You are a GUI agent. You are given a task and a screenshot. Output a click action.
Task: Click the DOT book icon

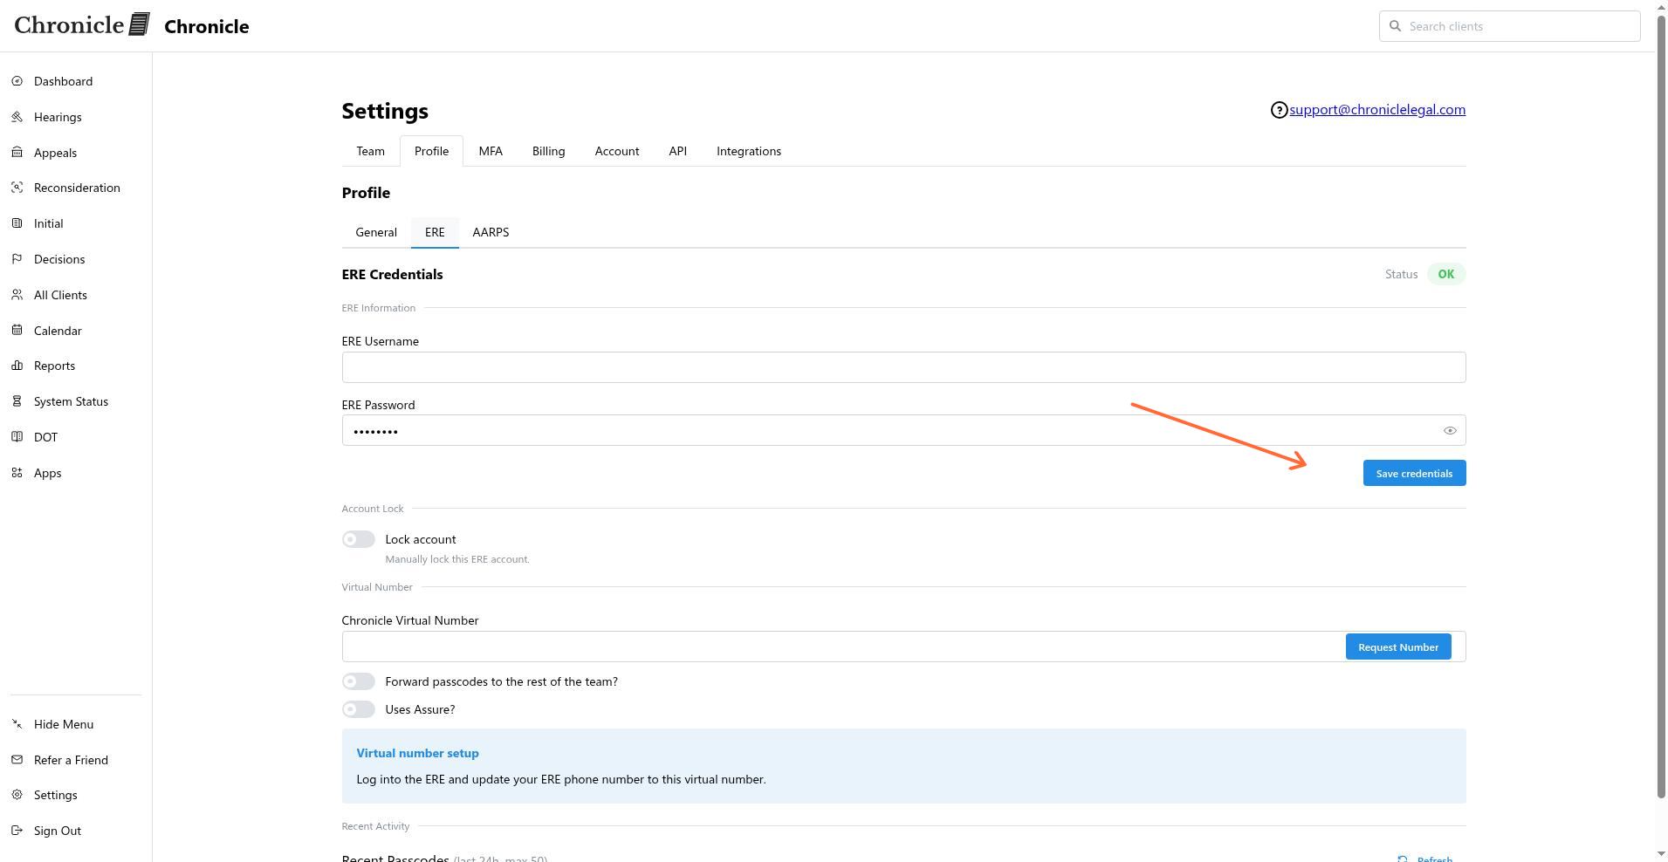click(17, 437)
